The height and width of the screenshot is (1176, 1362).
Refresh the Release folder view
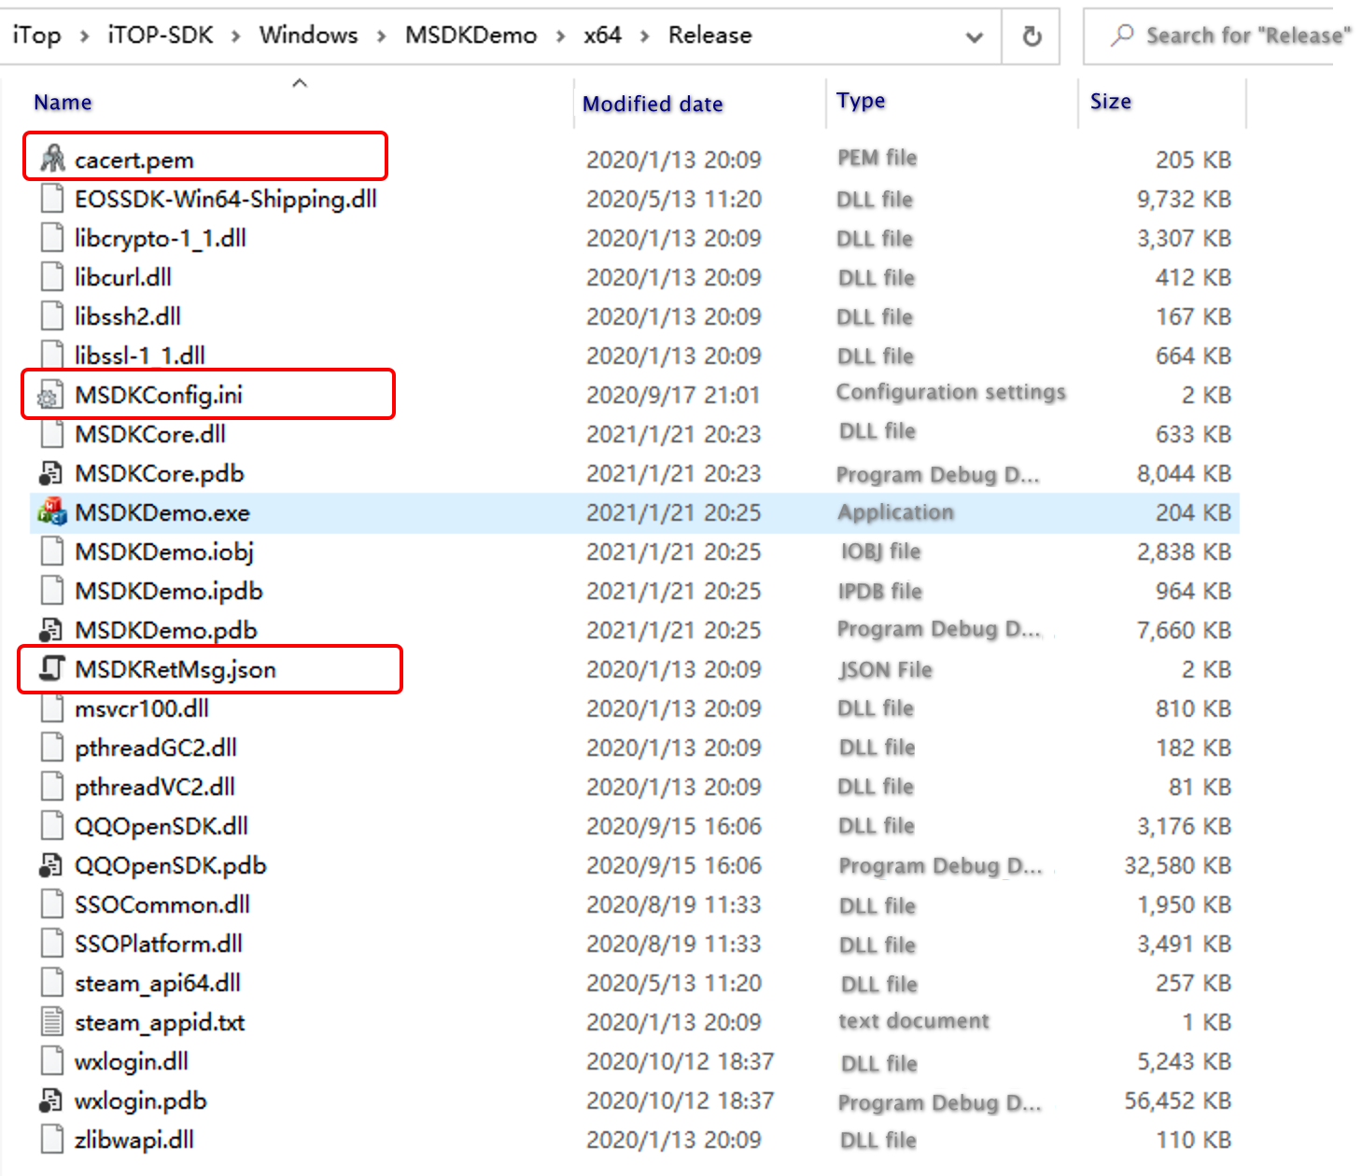pyautogui.click(x=1032, y=36)
